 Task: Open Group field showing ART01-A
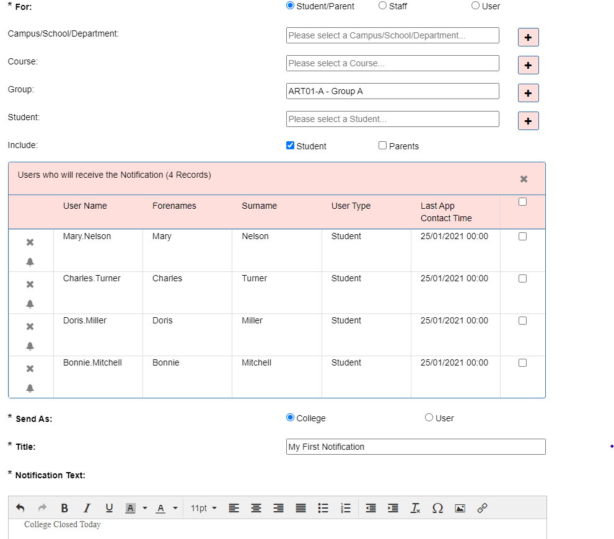pyautogui.click(x=392, y=91)
